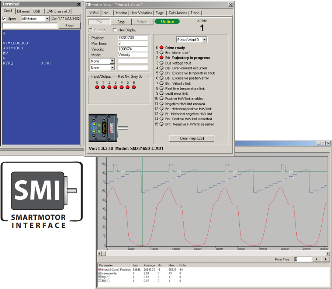Click the SmartMotor image in Motor View
The height and width of the screenshot is (289, 332).
coord(108,128)
